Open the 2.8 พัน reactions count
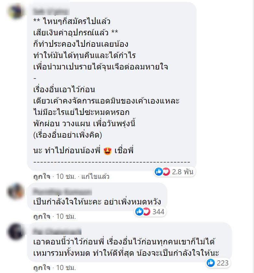254x273 pixels. 183,172
